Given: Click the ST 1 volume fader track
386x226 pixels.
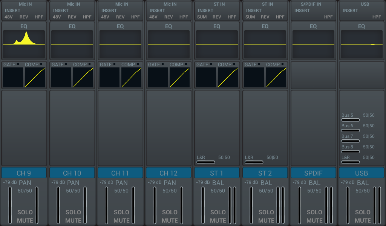Looking at the screenshot, I should 203,205.
